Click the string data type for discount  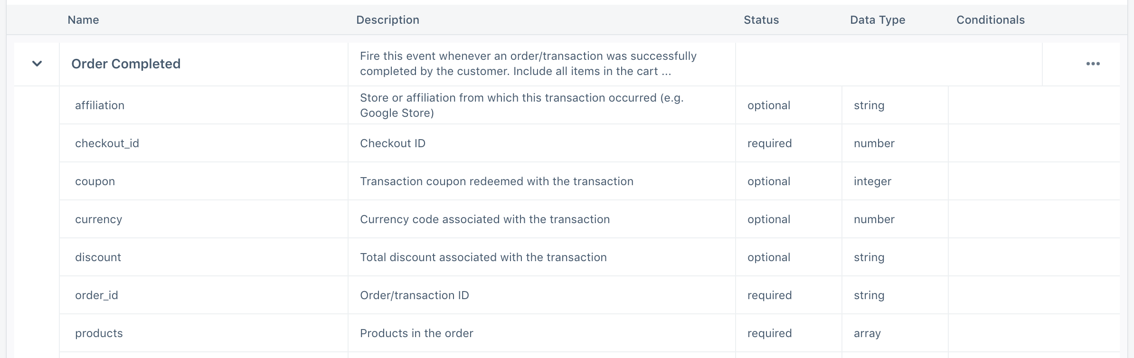pos(869,257)
